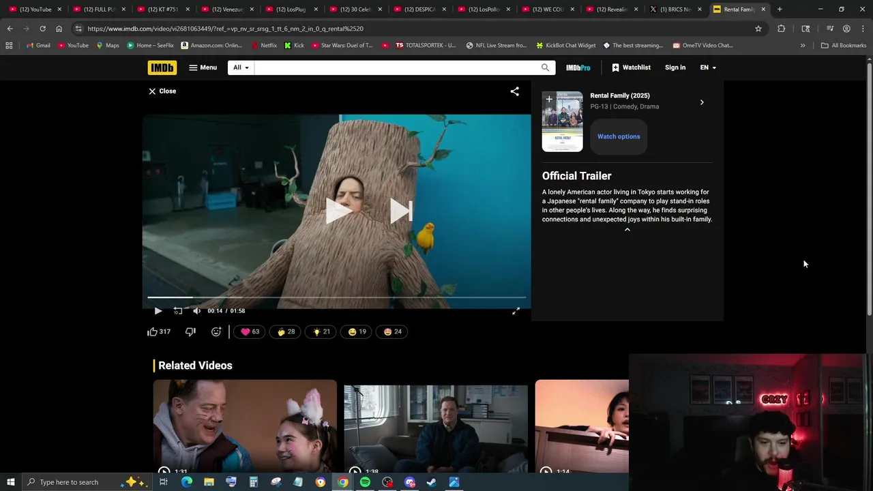Open Spotify from the taskbar
873x491 pixels.
point(365,482)
